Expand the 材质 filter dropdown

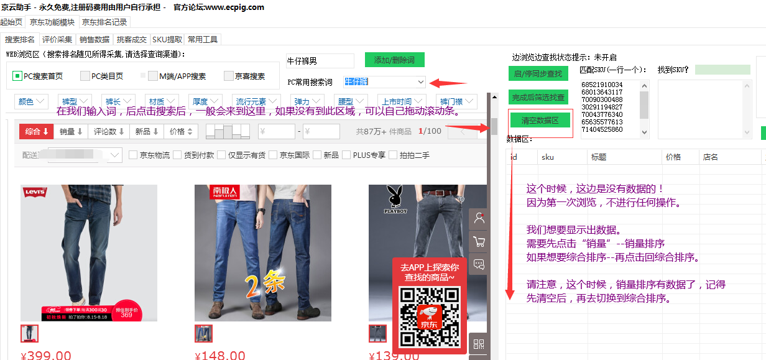tap(162, 101)
